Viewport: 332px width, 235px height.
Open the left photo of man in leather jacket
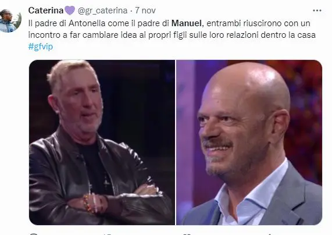[x=102, y=143]
